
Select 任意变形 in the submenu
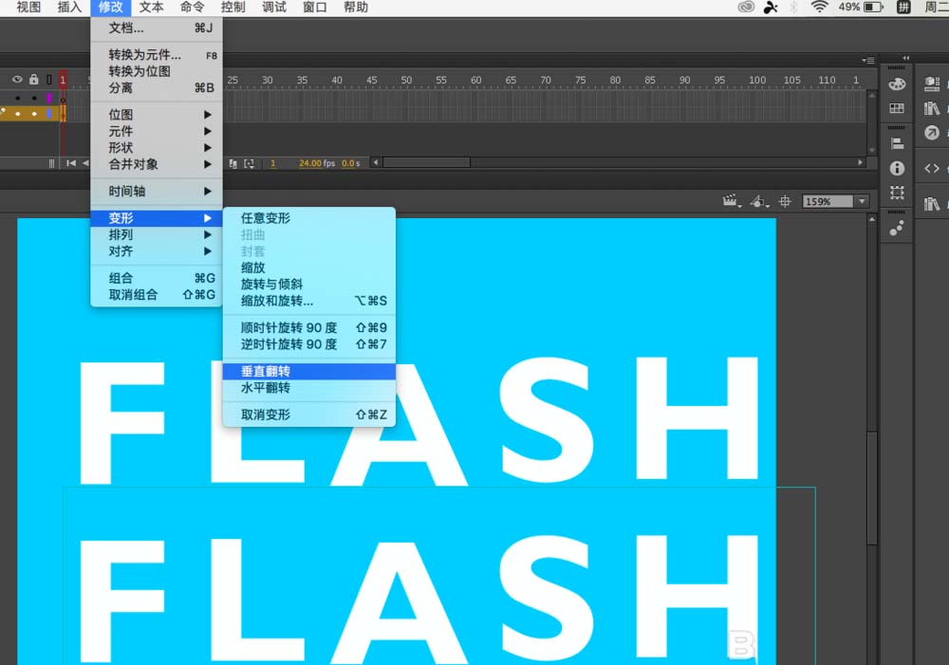click(309, 218)
